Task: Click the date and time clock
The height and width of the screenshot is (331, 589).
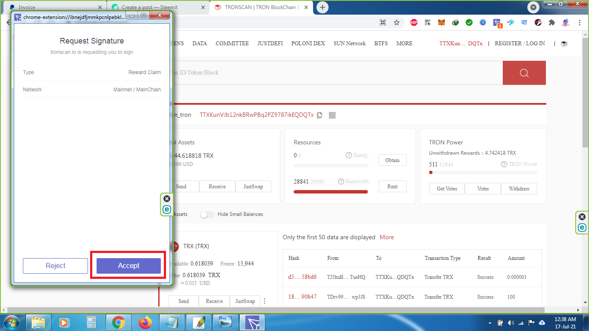Action: point(565,323)
